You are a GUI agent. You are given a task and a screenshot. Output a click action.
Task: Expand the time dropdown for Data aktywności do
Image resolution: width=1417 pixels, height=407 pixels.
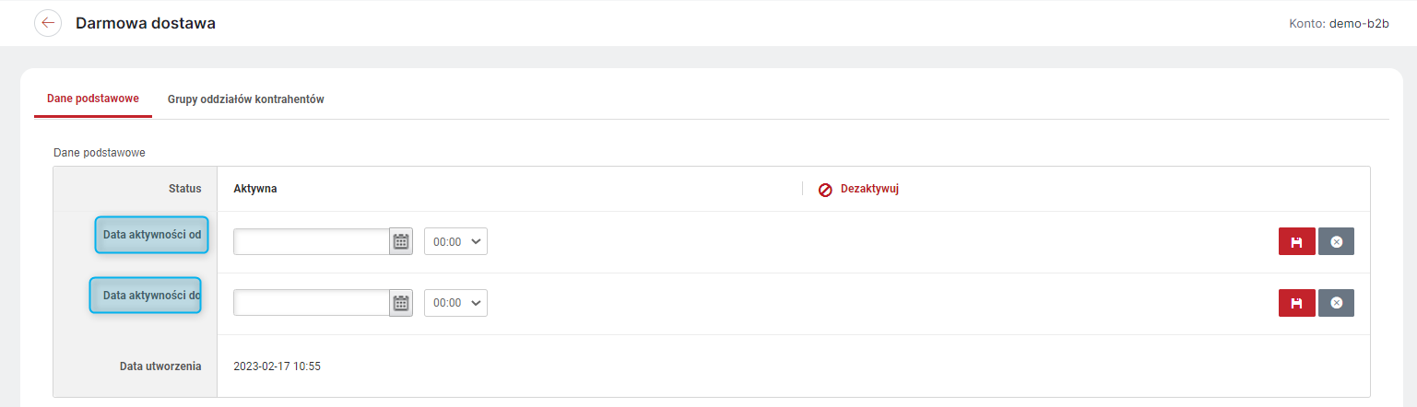(455, 303)
